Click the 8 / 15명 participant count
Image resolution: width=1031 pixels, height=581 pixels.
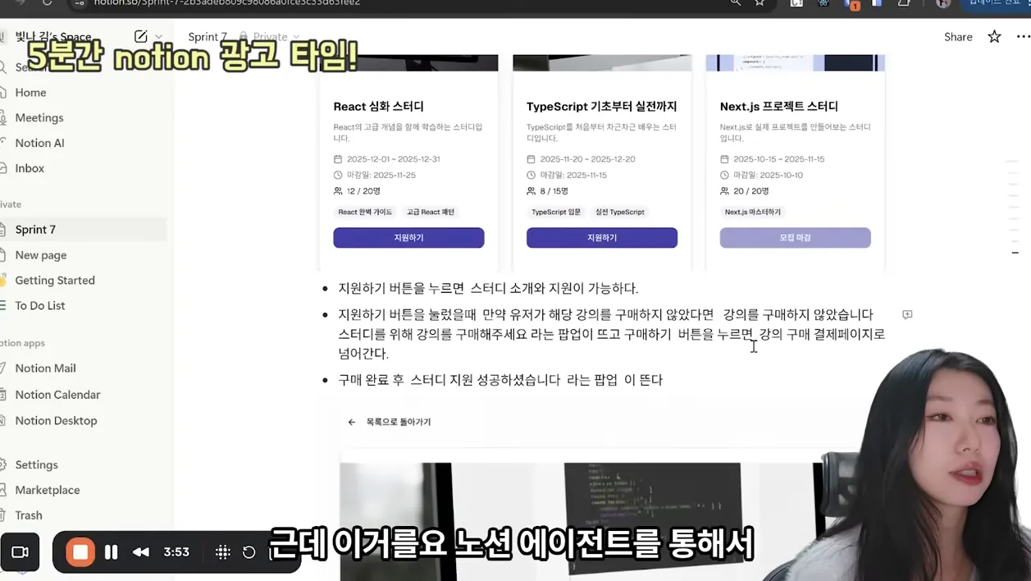click(x=554, y=191)
